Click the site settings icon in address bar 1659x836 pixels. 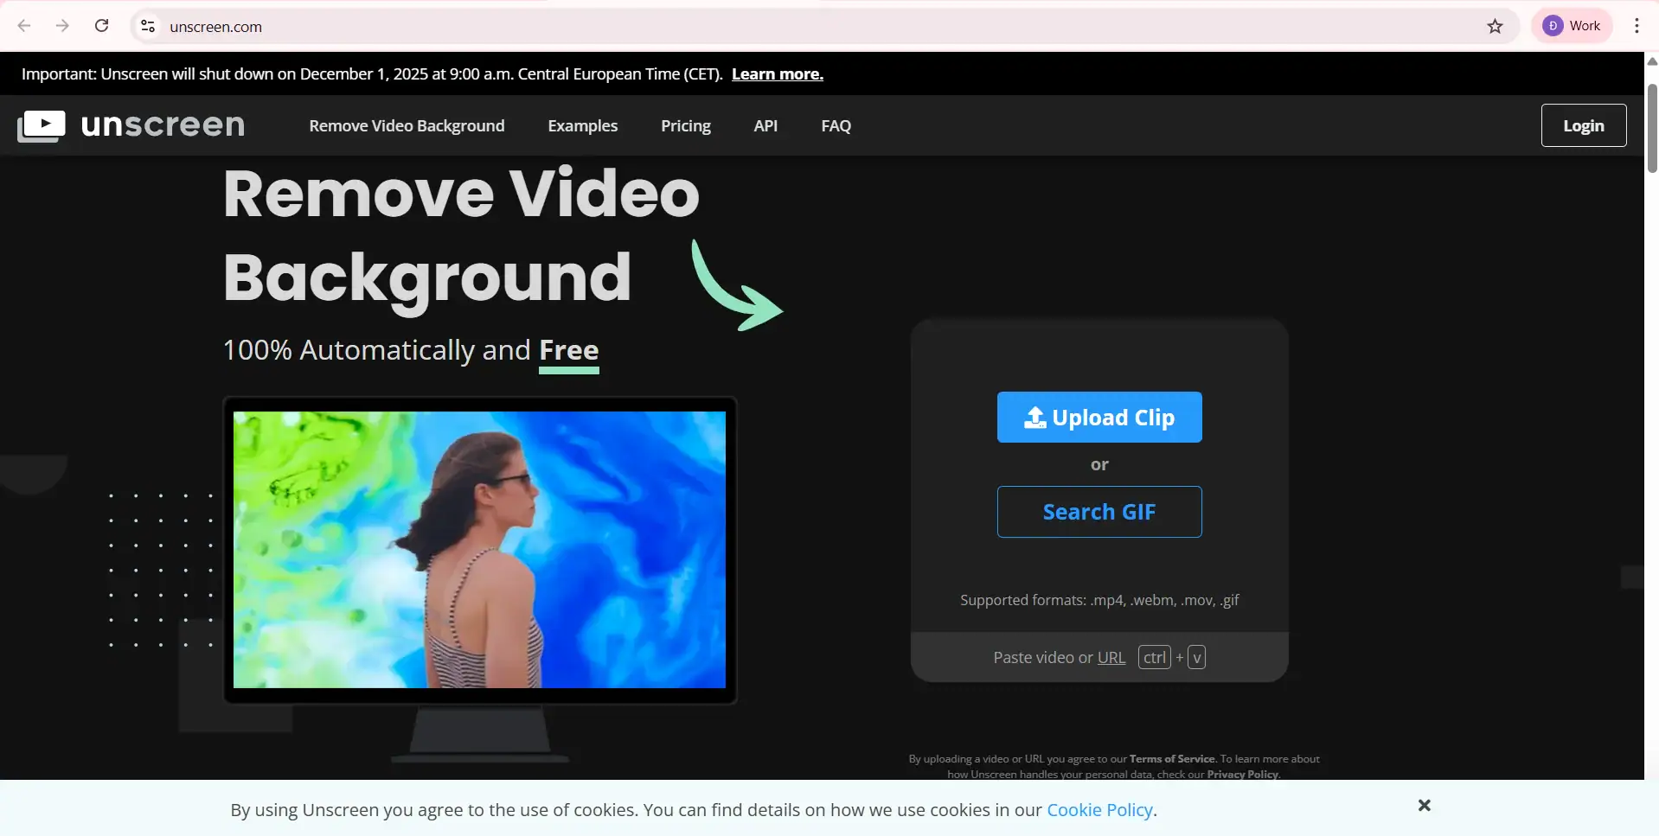click(147, 26)
